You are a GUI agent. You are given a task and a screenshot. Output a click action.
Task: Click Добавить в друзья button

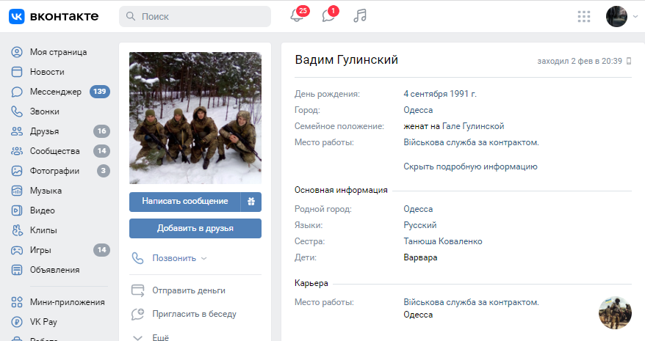point(195,228)
